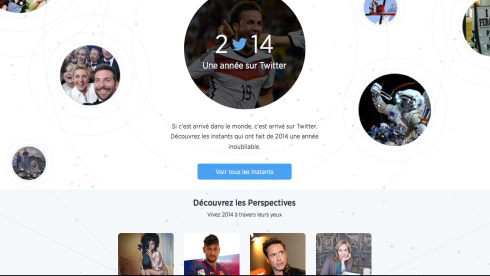
Task: Open the sign board circle at right edge
Action: tap(477, 26)
